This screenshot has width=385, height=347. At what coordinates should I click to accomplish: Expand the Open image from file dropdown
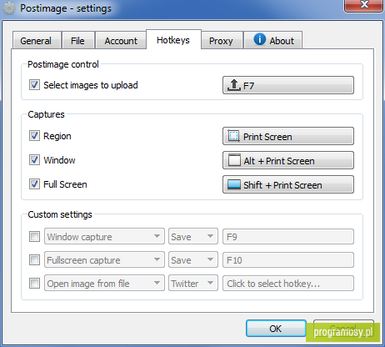[x=104, y=284]
